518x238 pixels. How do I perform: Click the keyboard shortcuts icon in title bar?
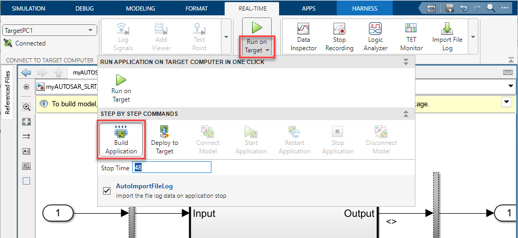(x=431, y=8)
